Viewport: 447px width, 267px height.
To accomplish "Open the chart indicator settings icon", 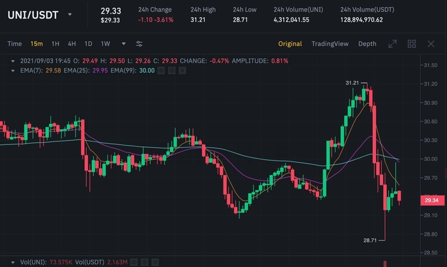I will pyautogui.click(x=139, y=44).
